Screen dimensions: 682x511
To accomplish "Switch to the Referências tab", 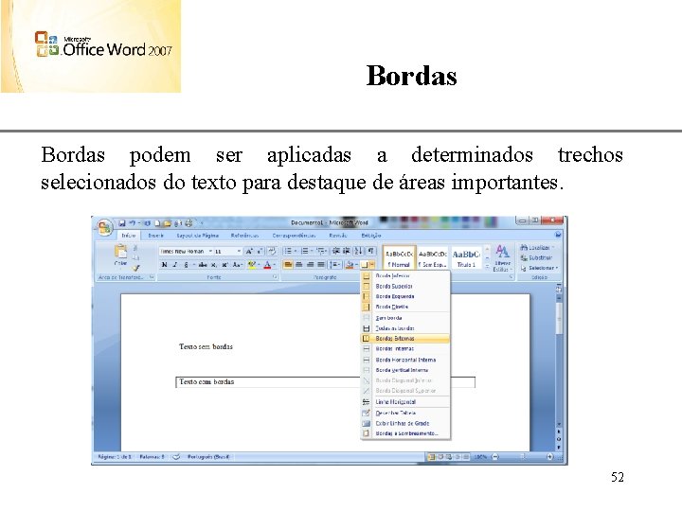I will [244, 235].
